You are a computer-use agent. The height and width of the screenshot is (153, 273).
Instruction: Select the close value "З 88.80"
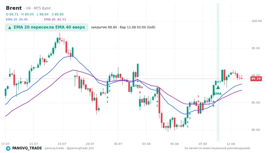coord(58,14)
